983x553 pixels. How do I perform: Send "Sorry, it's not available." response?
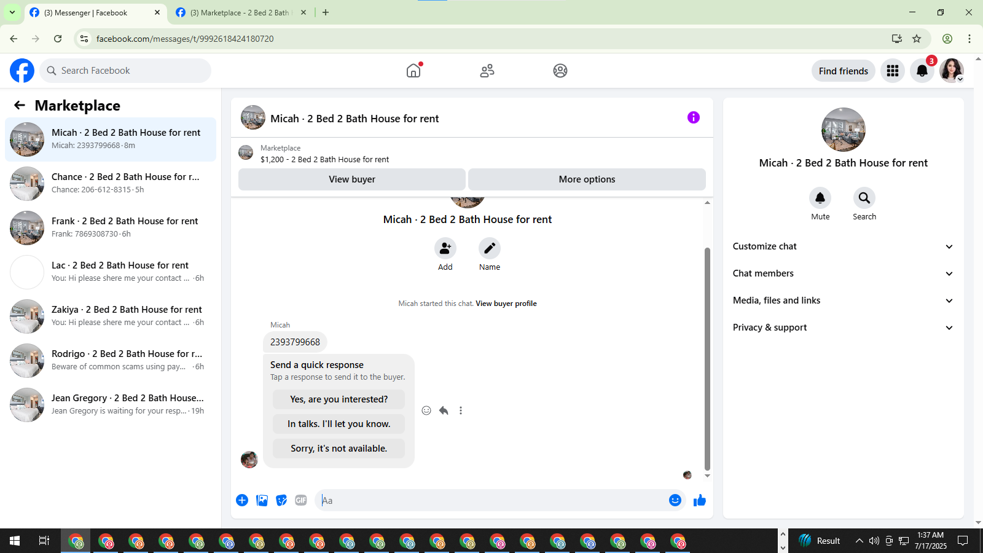[339, 449]
